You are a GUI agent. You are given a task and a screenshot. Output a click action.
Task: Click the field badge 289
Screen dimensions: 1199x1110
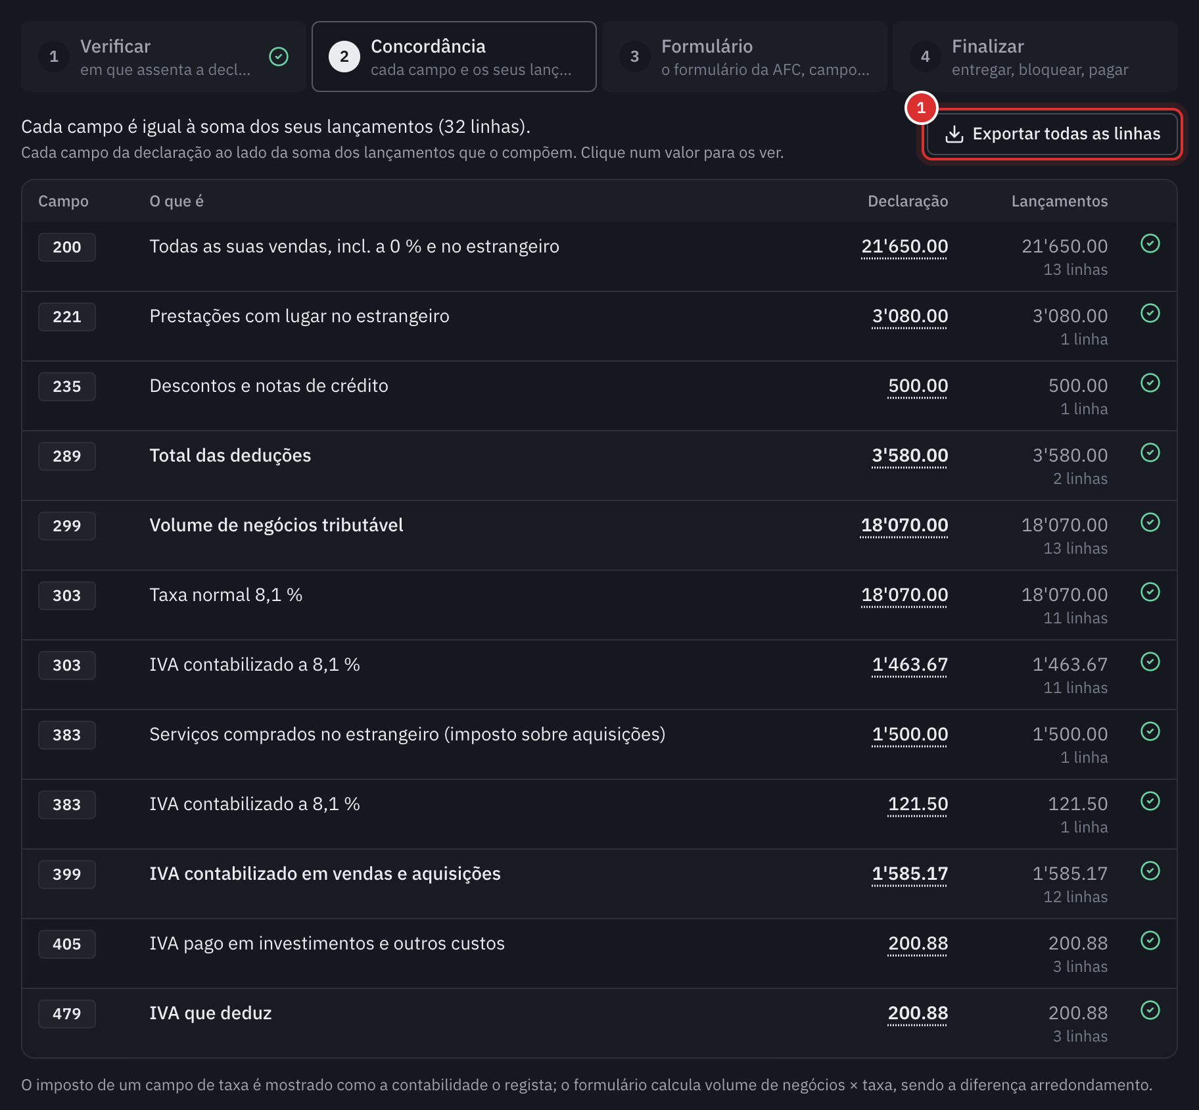coord(67,456)
